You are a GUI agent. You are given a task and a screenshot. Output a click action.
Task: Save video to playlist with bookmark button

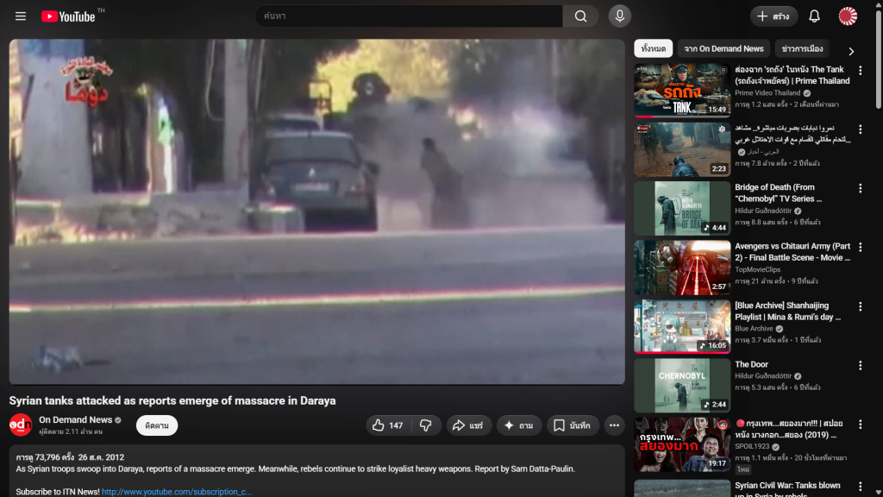(x=573, y=425)
